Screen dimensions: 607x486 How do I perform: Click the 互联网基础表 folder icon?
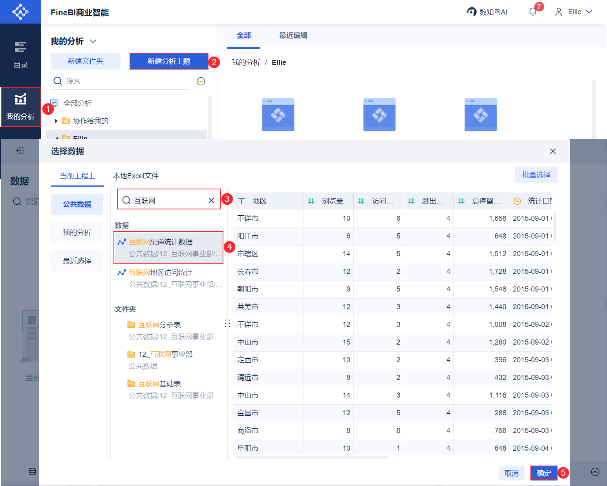(x=131, y=383)
